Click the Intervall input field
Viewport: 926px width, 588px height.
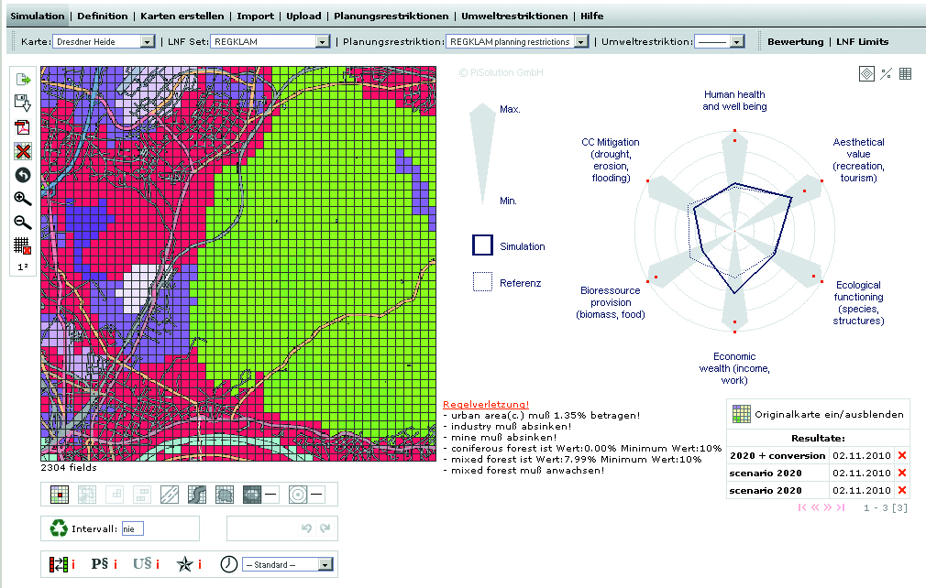pos(133,528)
